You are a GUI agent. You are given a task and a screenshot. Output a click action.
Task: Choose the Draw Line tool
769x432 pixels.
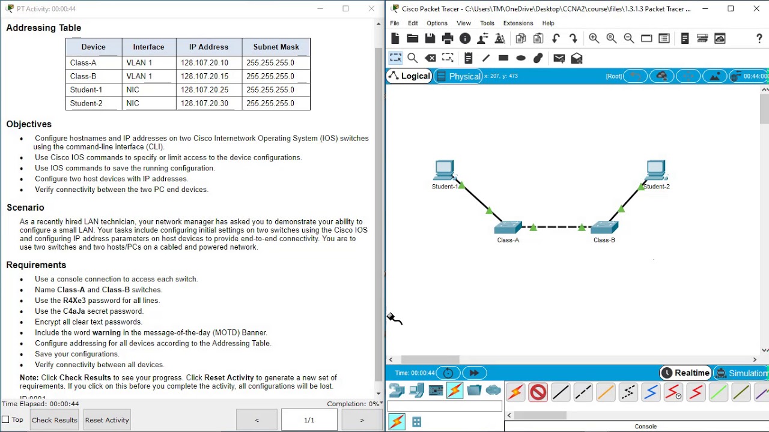pos(485,58)
